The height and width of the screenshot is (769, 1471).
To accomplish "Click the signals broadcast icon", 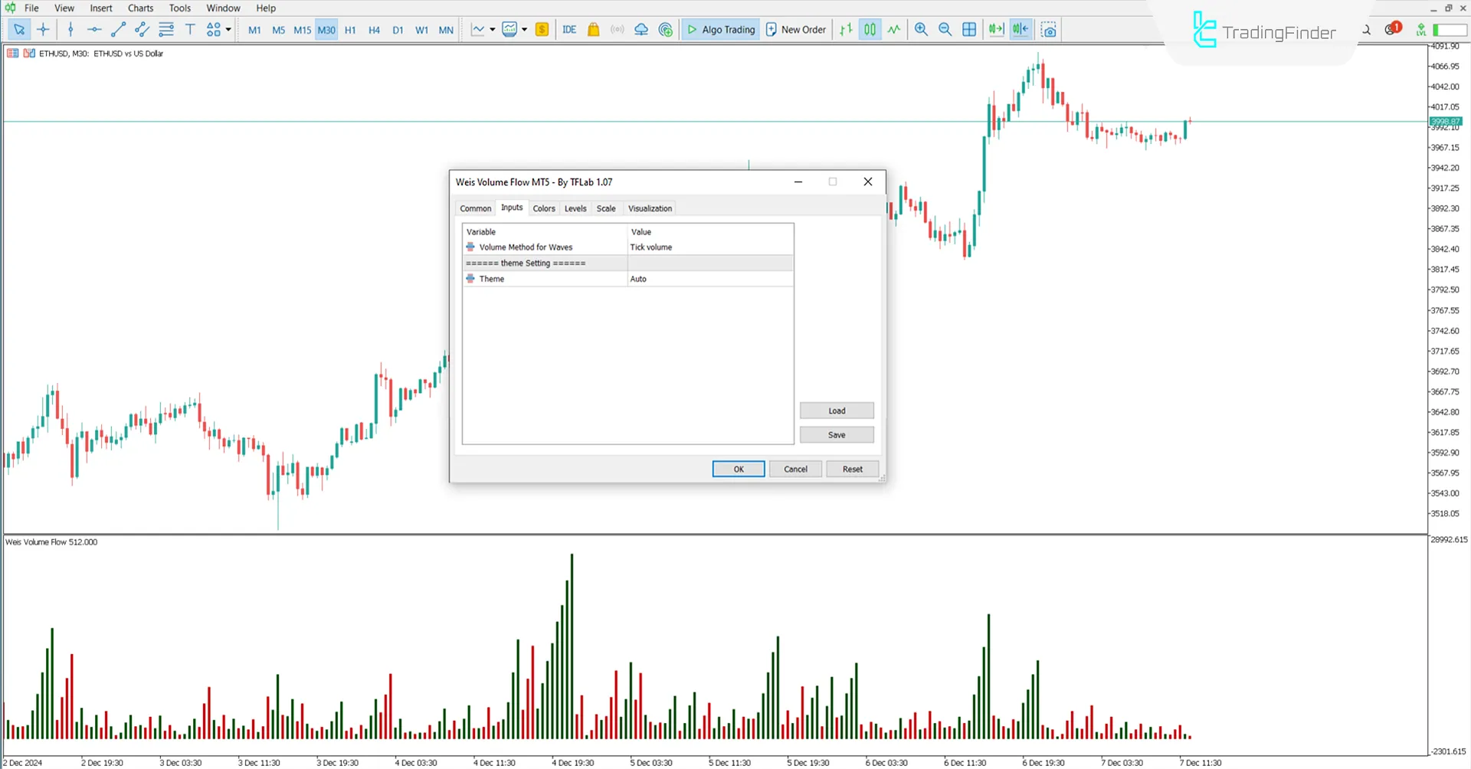I will click(618, 30).
